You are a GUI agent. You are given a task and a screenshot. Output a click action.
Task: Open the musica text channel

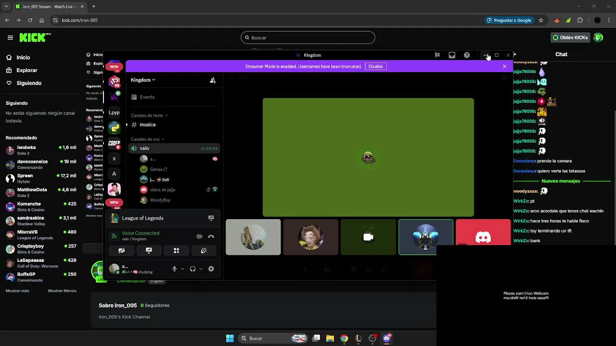[x=173, y=124]
